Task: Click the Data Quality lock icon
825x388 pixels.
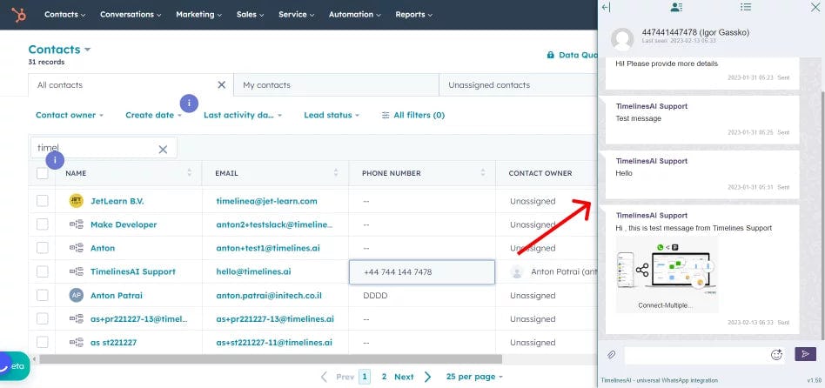Action: 550,55
